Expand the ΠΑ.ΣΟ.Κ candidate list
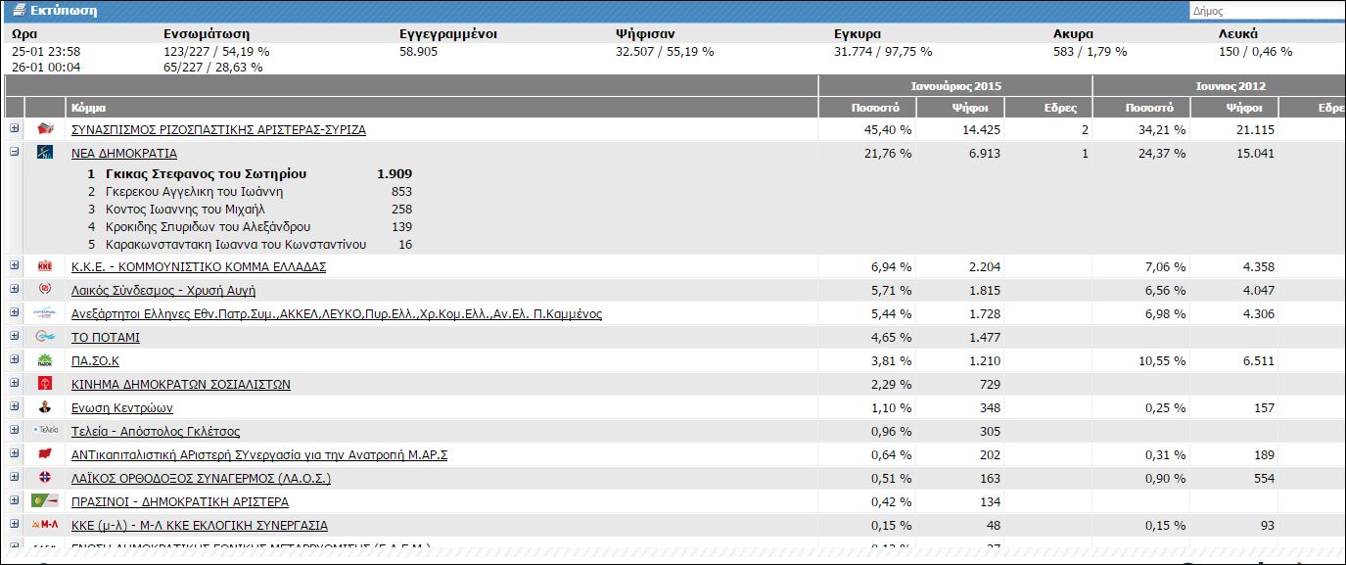The width and height of the screenshot is (1346, 565). pyautogui.click(x=15, y=360)
